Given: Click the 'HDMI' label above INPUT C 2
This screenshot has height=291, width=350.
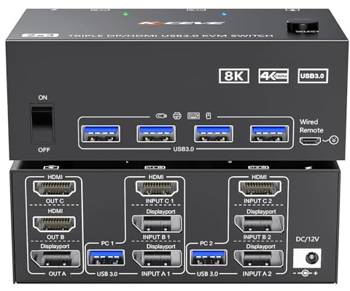Looking at the screenshot, I should coord(259,177).
